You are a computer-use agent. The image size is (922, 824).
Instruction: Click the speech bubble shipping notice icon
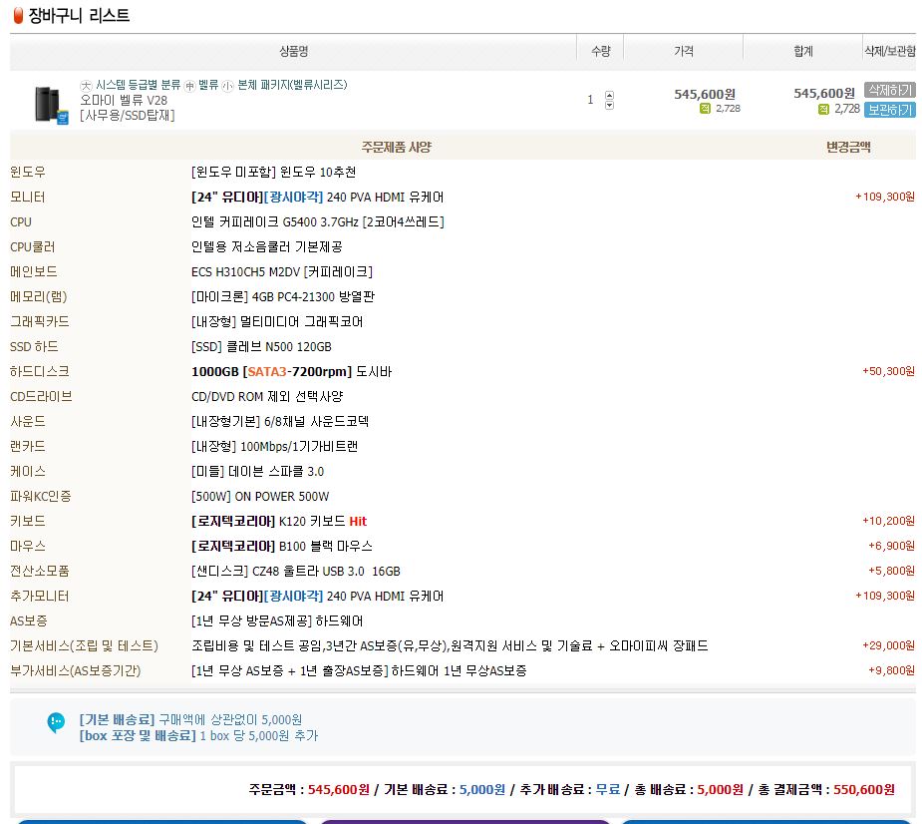(56, 722)
